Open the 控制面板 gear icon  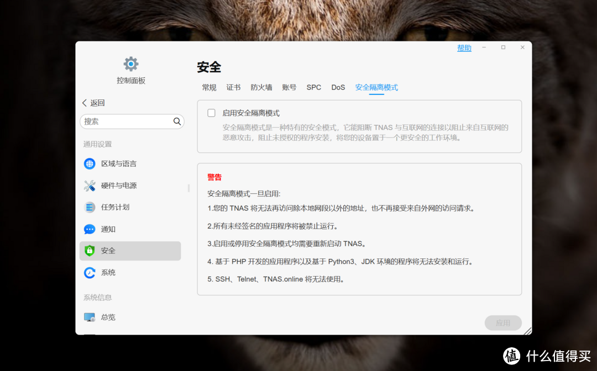131,63
